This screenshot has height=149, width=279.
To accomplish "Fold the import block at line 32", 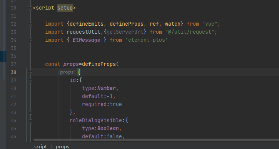I will pos(31,24).
